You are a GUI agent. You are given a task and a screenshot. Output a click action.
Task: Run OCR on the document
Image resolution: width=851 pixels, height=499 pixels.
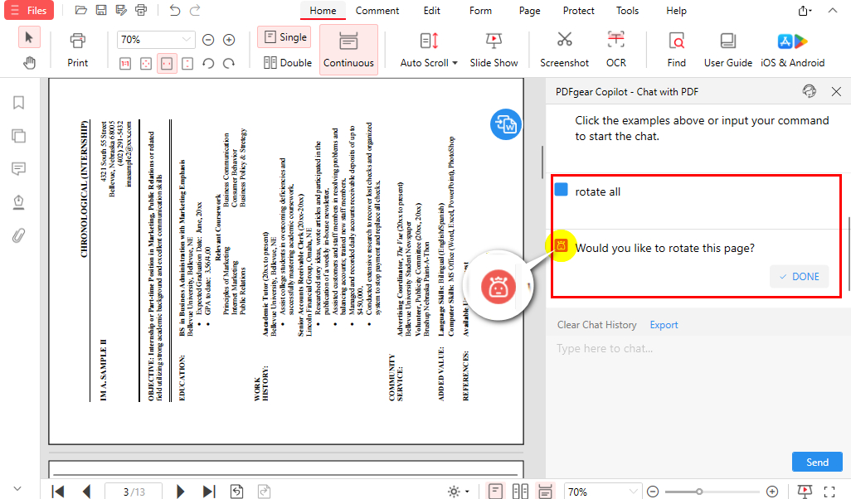pyautogui.click(x=615, y=48)
